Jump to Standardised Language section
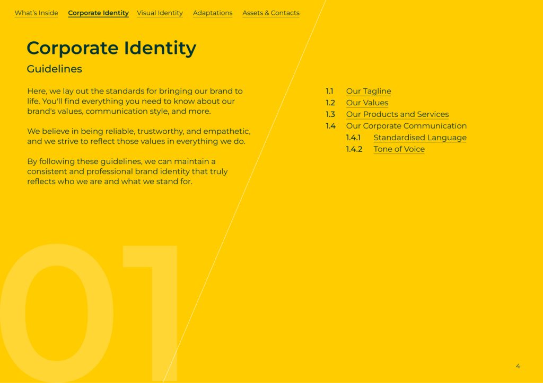 tap(419, 138)
